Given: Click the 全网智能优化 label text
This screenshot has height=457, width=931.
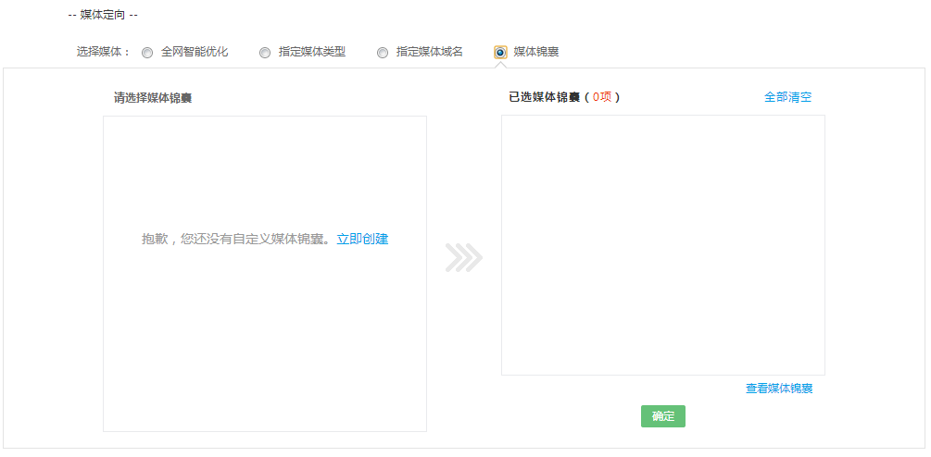Looking at the screenshot, I should pyautogui.click(x=195, y=52).
